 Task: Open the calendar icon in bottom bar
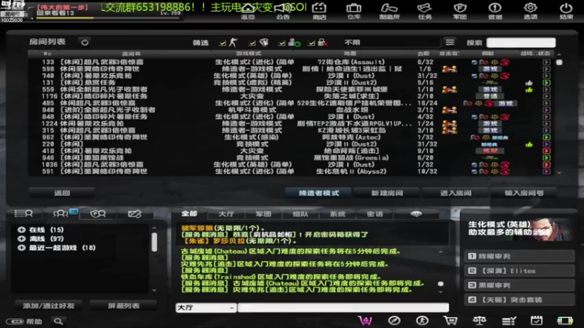point(537,321)
